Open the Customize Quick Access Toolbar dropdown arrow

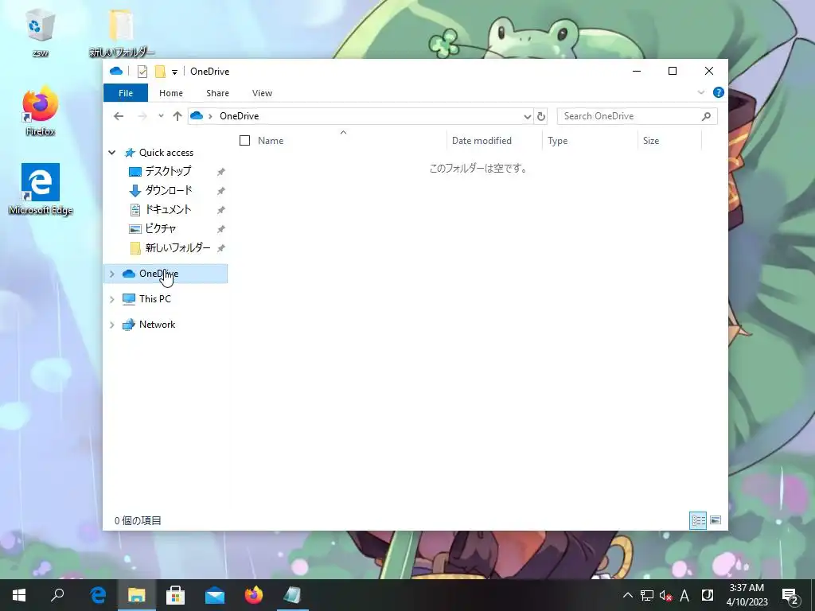(174, 72)
